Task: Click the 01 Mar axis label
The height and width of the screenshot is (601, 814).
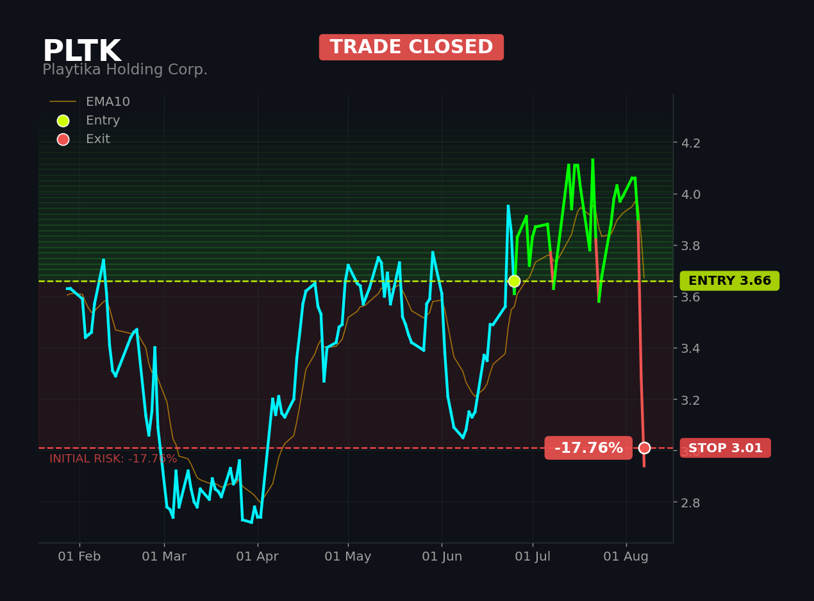Action: point(164,557)
